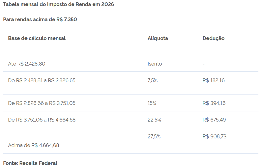
Task: Select the "De R$ 2.428,81 a R$ 2.826,65" row
Action: point(42,80)
